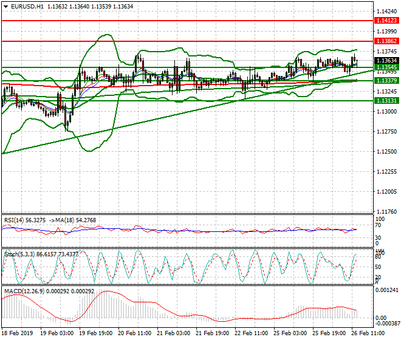
Task: Open the chart dropdown triangle beside EURUSD,H1
Action: (5, 7)
